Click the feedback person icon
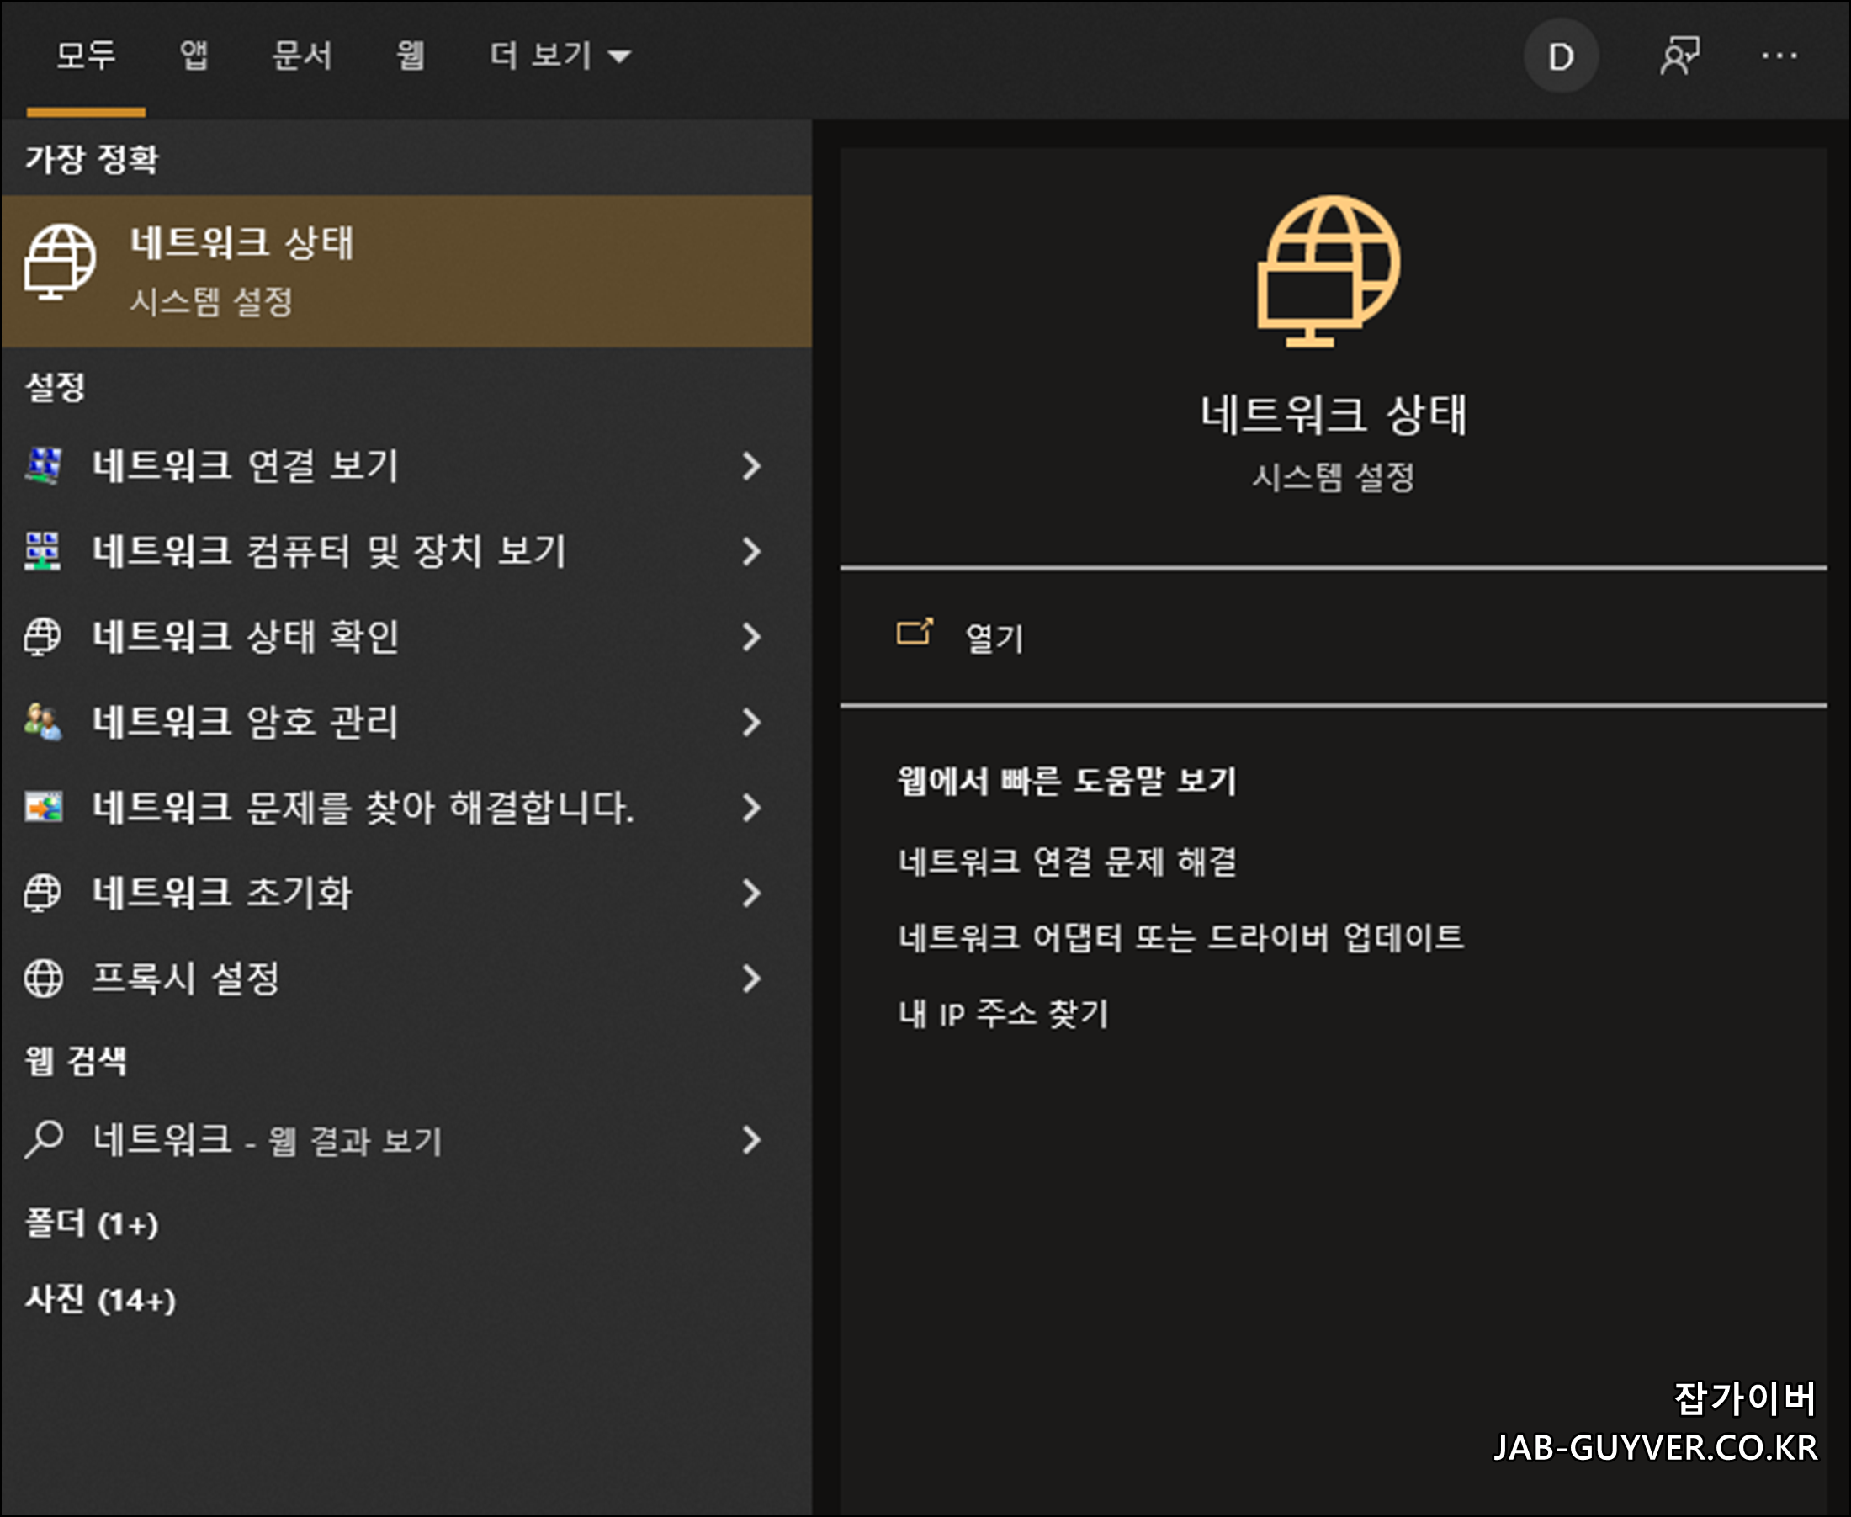 1679,57
